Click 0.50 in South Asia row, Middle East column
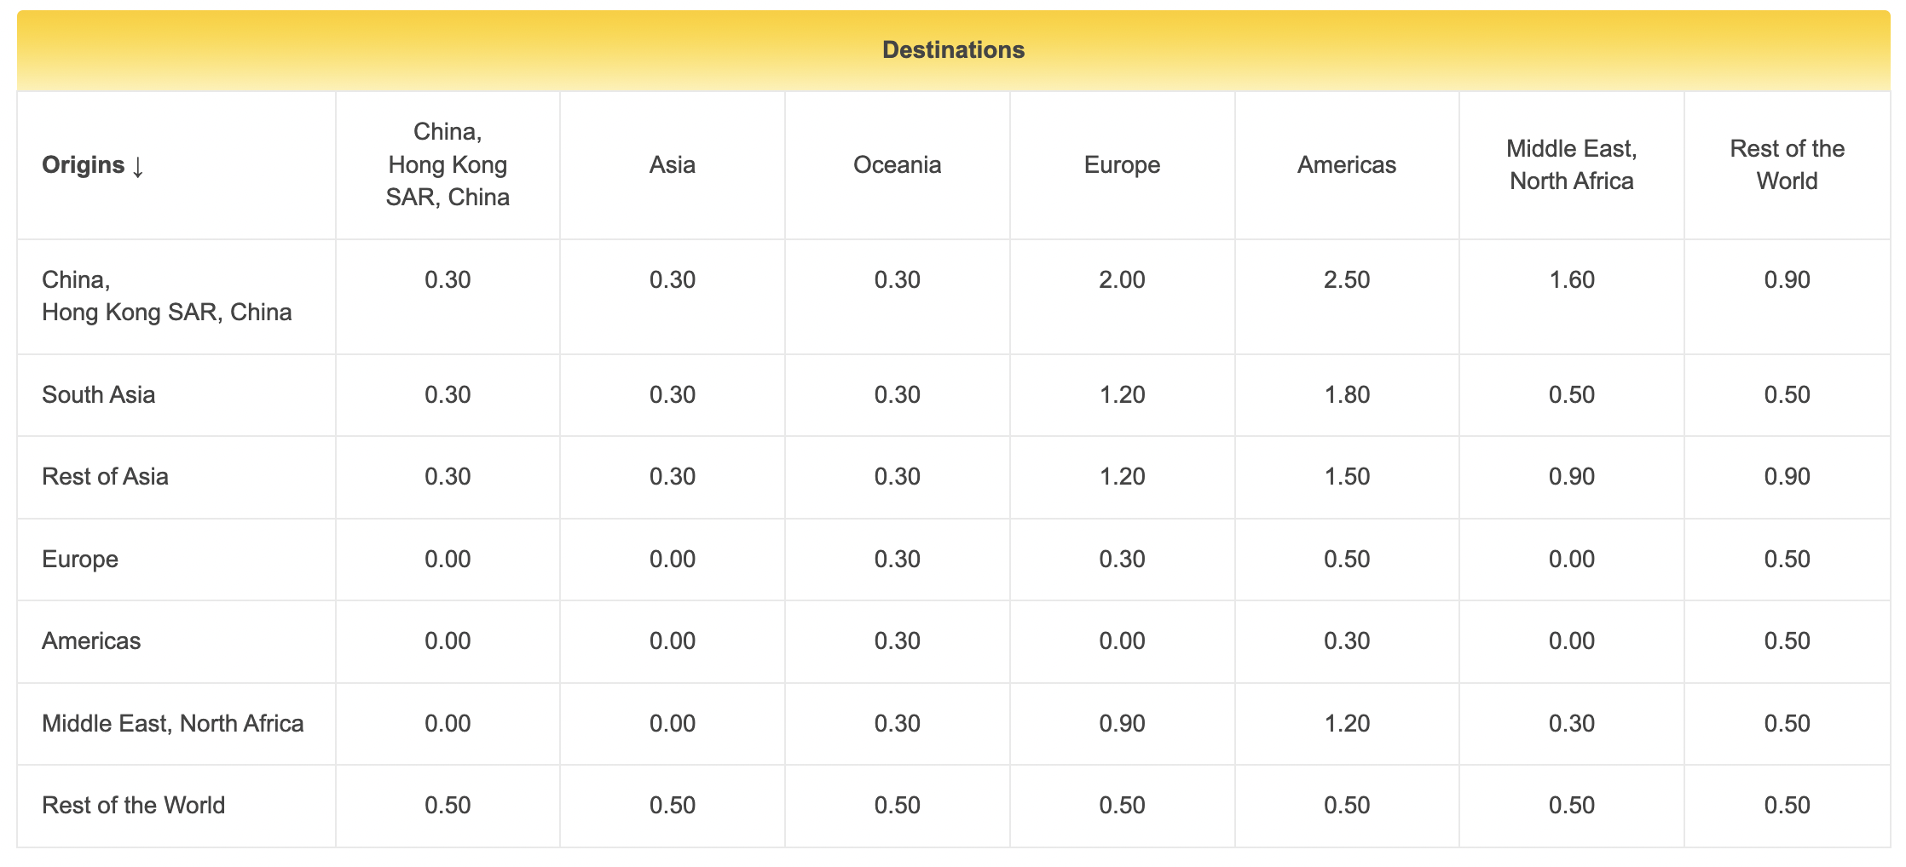The height and width of the screenshot is (867, 1906). 1572,394
